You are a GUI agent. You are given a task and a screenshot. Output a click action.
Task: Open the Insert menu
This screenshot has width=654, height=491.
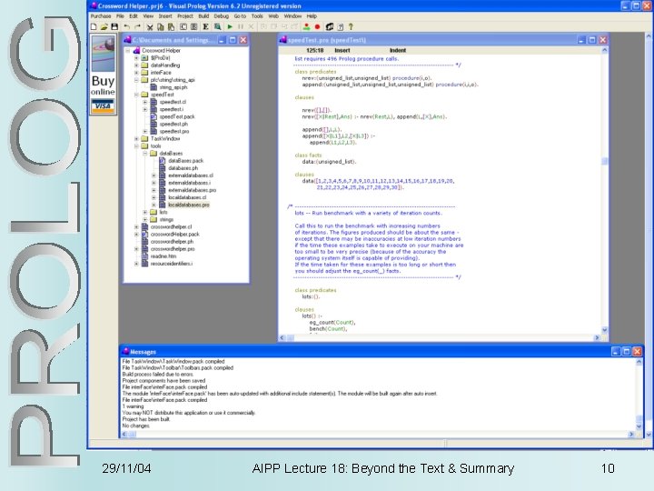(x=165, y=15)
